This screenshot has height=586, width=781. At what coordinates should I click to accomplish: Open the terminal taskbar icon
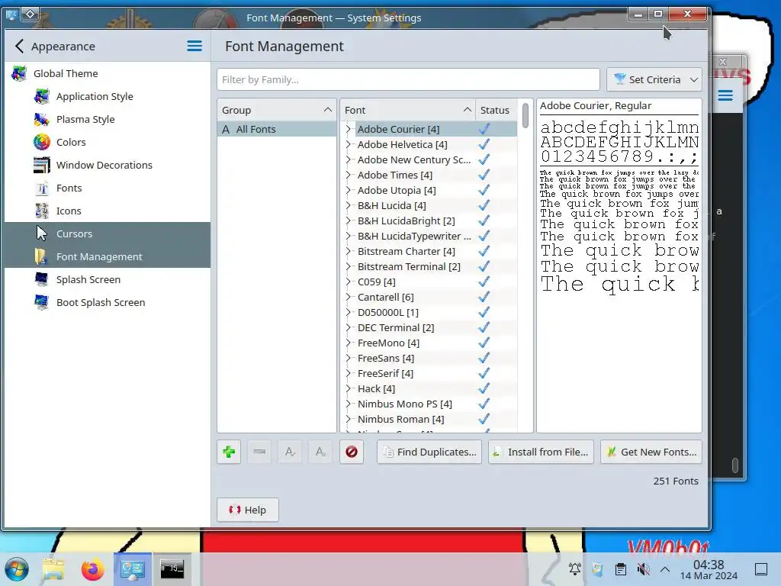[x=172, y=569]
